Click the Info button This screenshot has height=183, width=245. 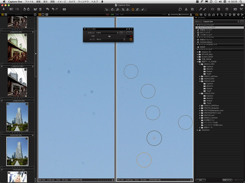pyautogui.click(x=200, y=180)
